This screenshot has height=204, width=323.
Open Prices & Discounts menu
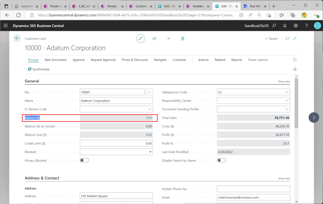[x=135, y=59]
